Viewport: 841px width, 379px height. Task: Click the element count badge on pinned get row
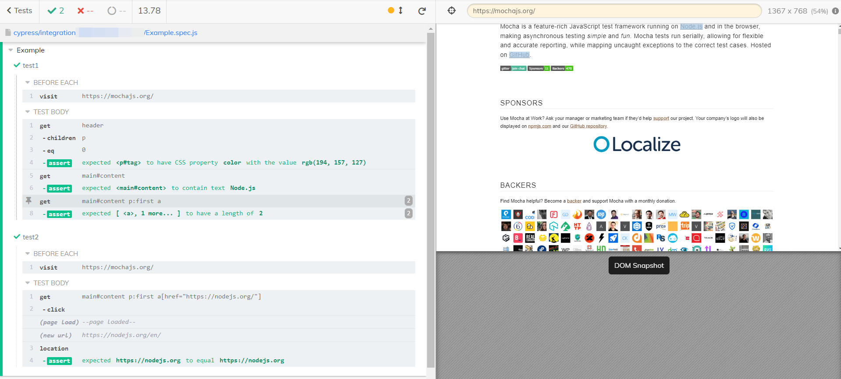tap(408, 201)
